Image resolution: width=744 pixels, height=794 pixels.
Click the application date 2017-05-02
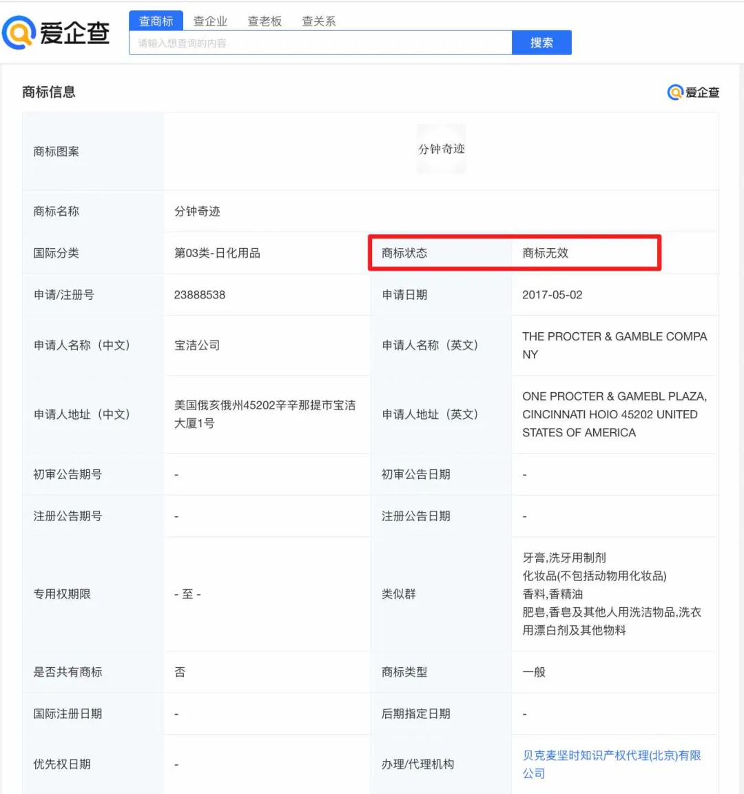pyautogui.click(x=552, y=295)
